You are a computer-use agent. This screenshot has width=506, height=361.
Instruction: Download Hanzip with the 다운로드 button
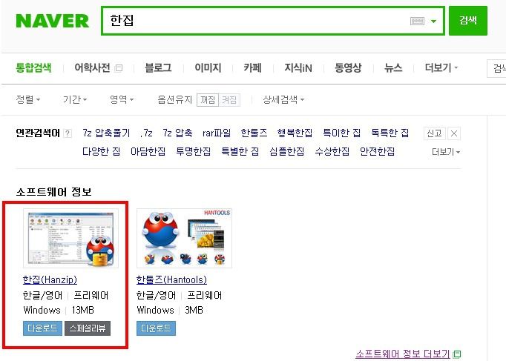coord(42,328)
